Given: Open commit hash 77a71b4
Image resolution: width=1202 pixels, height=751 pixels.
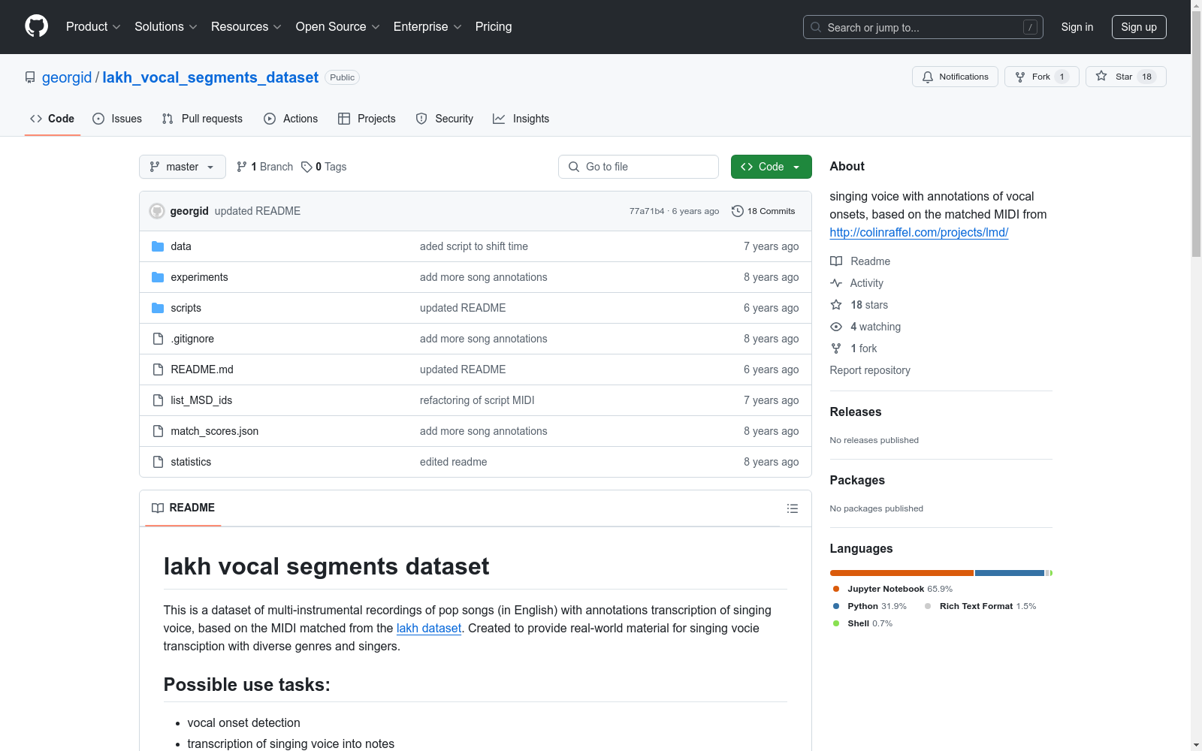Looking at the screenshot, I should tap(647, 211).
